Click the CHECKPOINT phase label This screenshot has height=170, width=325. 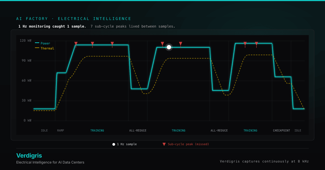281,131
